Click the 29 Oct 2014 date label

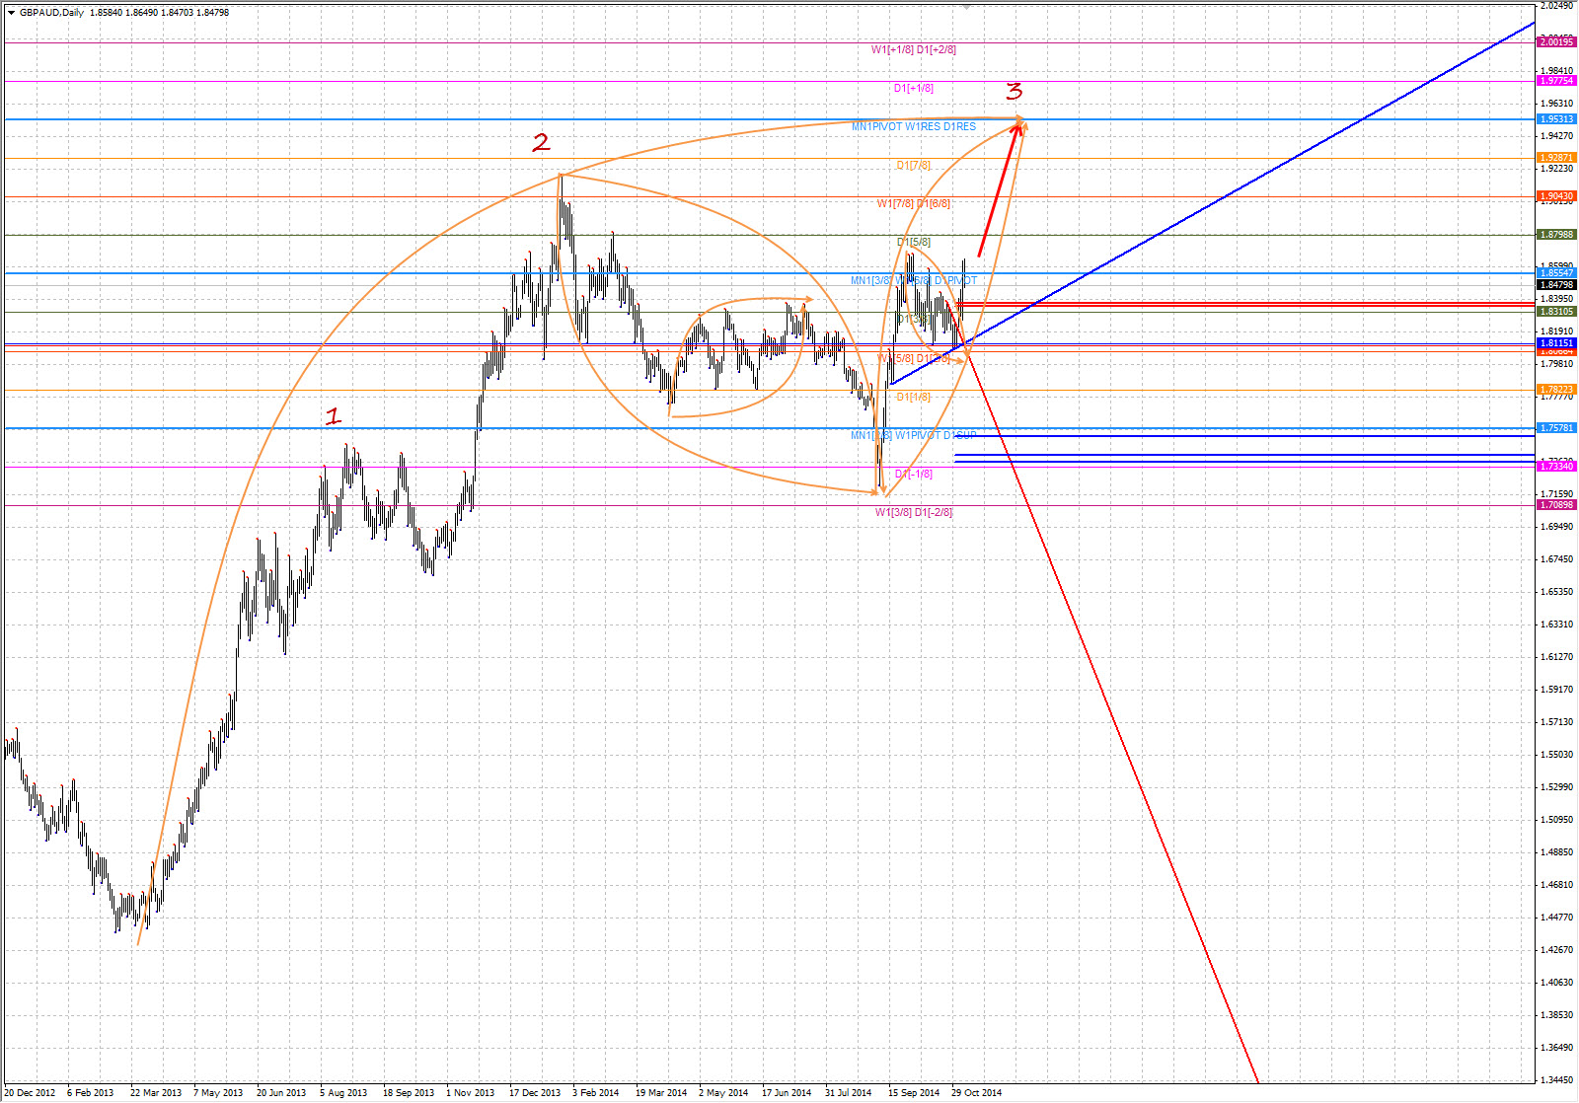(976, 1092)
